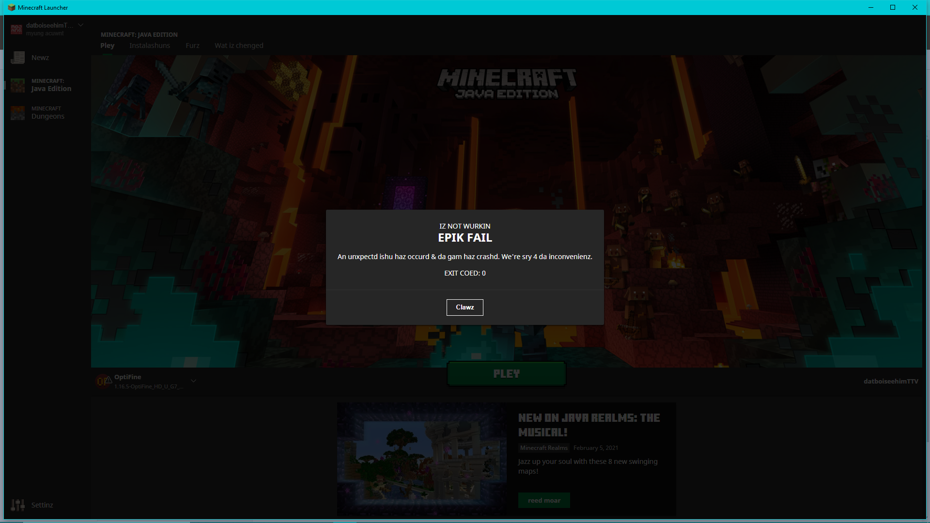Click the Newz newspaper icon

[x=18, y=58]
